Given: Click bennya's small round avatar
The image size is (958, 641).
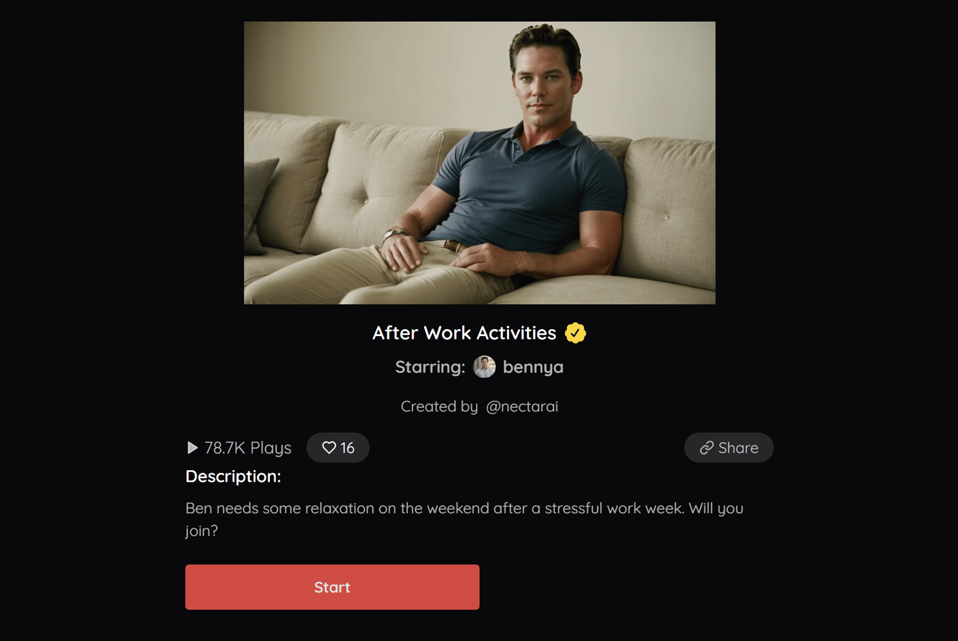Looking at the screenshot, I should [485, 367].
